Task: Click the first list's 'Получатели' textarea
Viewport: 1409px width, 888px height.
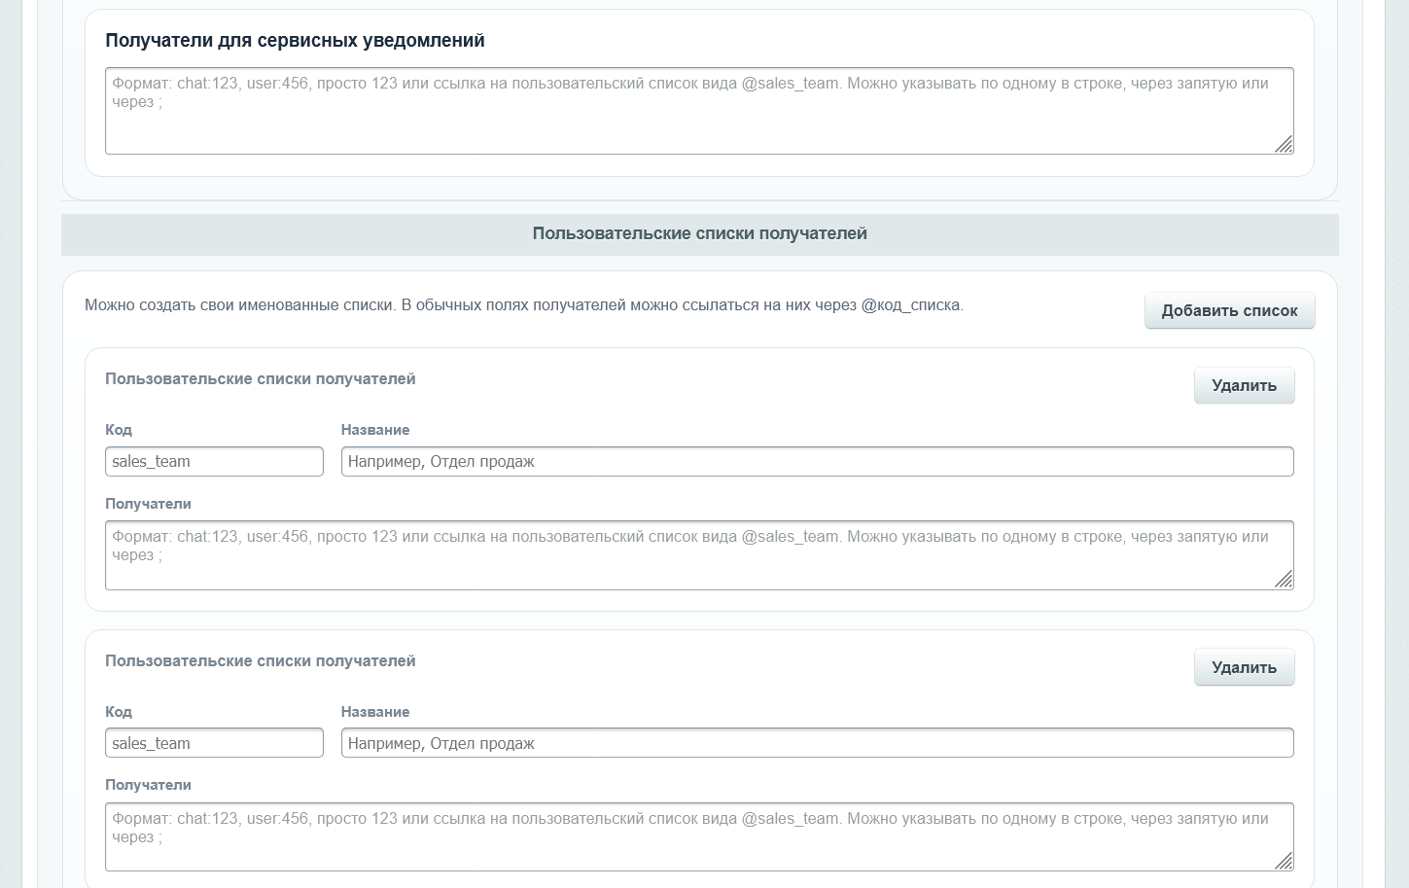Action: [699, 555]
